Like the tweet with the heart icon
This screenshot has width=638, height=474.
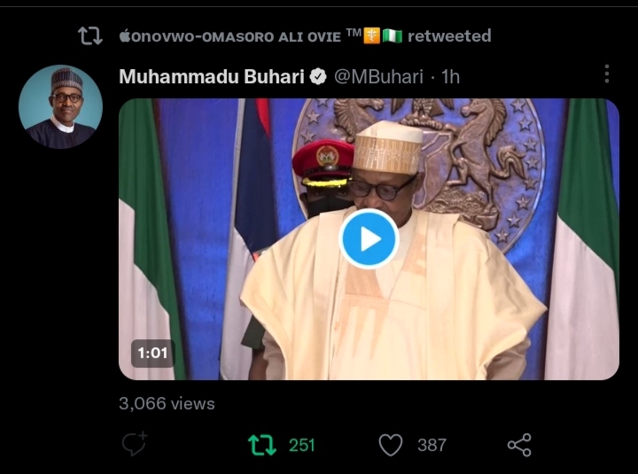390,445
